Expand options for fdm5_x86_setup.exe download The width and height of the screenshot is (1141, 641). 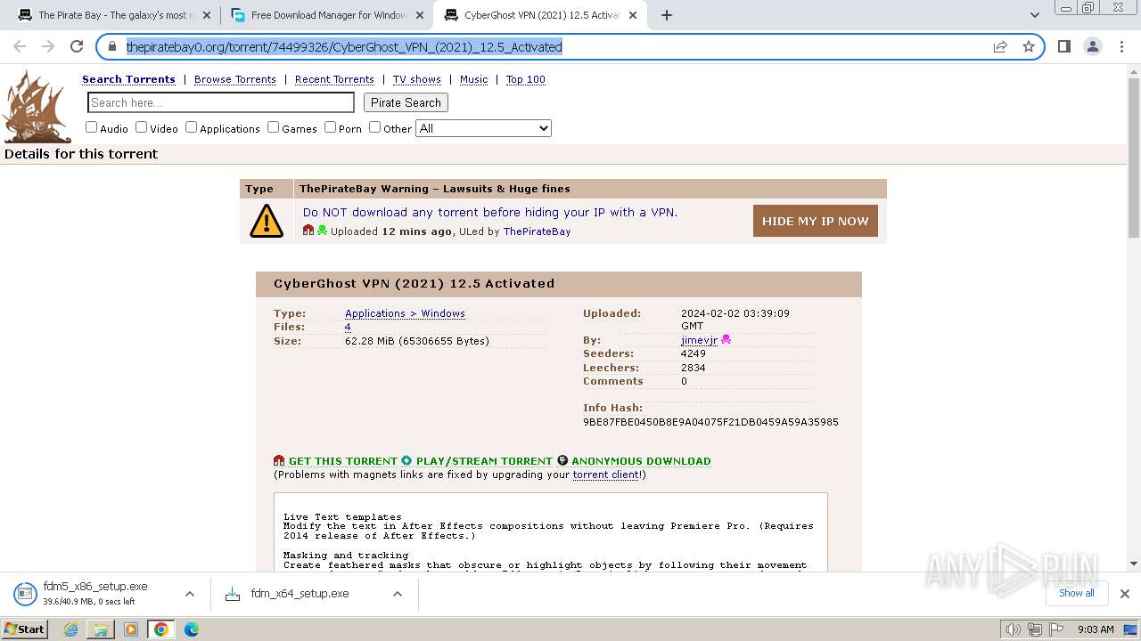tap(189, 594)
